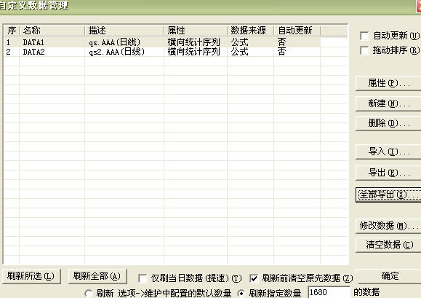The width and height of the screenshot is (421, 298).
Task: Select the 刷新指定数量 radio button
Action: point(241,293)
